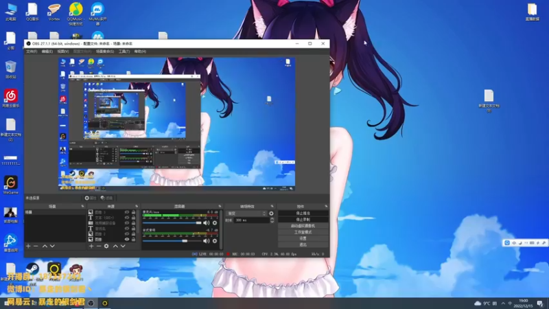Open the Windows Start button
Image resolution: width=549 pixels, height=309 pixels.
coord(6,303)
